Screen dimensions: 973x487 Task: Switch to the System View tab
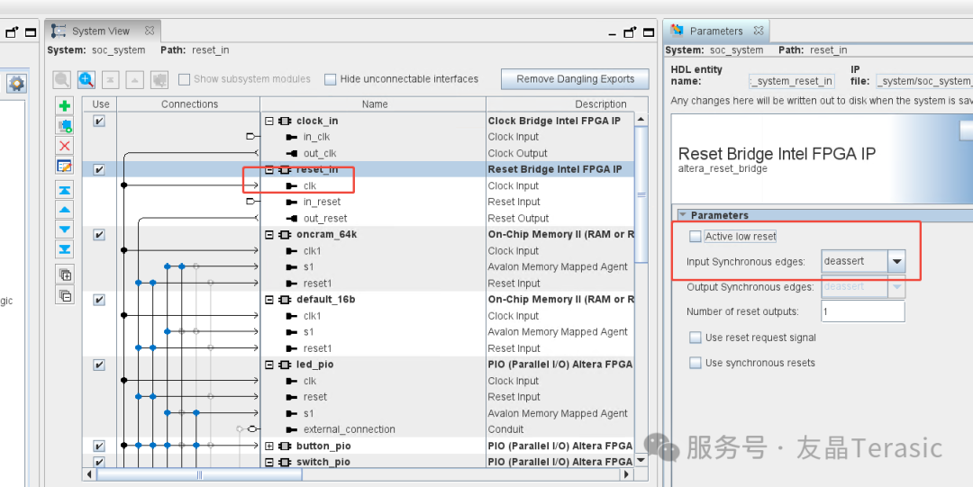coord(101,31)
